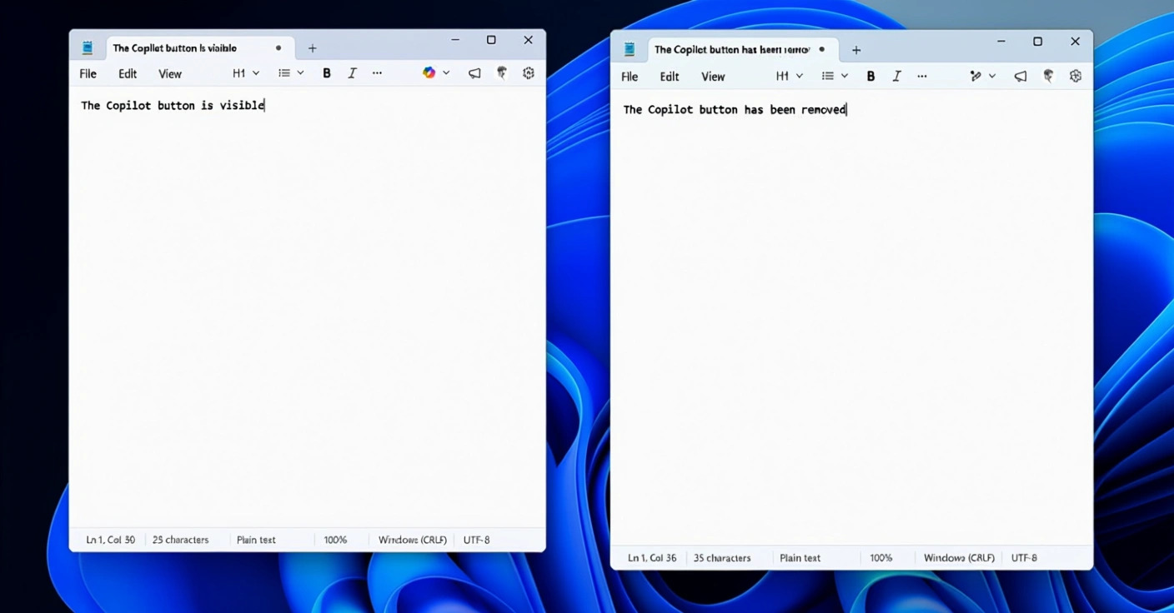Click the megaphone icon in left Notepad toolbar

474,73
